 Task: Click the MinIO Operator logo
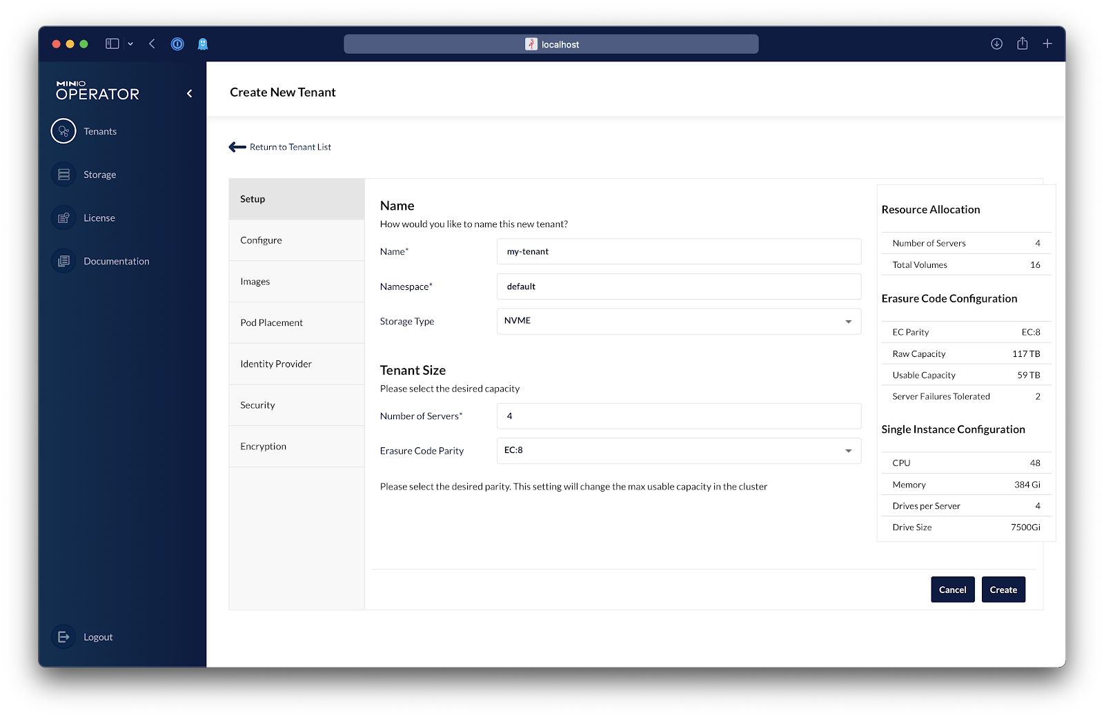[x=97, y=92]
